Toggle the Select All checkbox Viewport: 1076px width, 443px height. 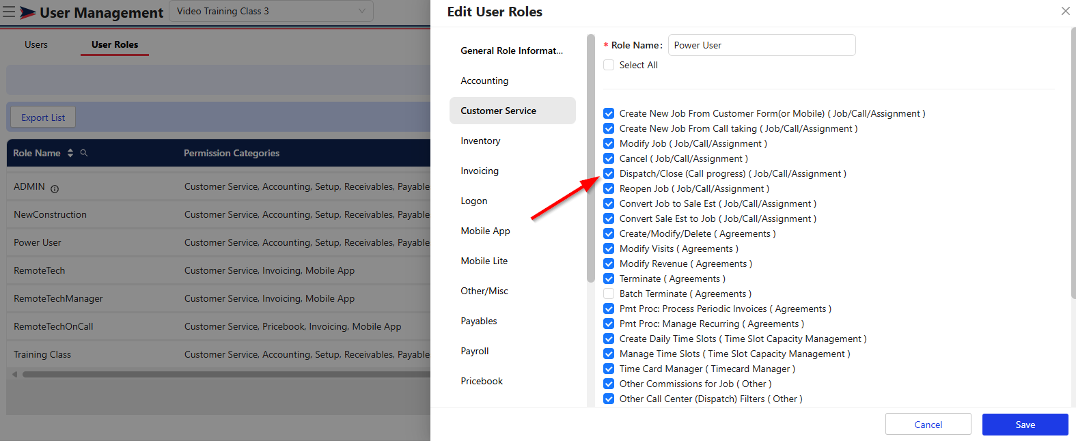point(609,65)
